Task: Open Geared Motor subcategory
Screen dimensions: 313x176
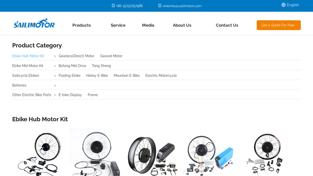Action: pos(111,56)
